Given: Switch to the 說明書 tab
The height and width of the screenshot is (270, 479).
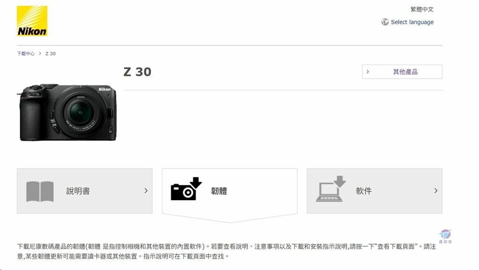Looking at the screenshot, I should [85, 191].
